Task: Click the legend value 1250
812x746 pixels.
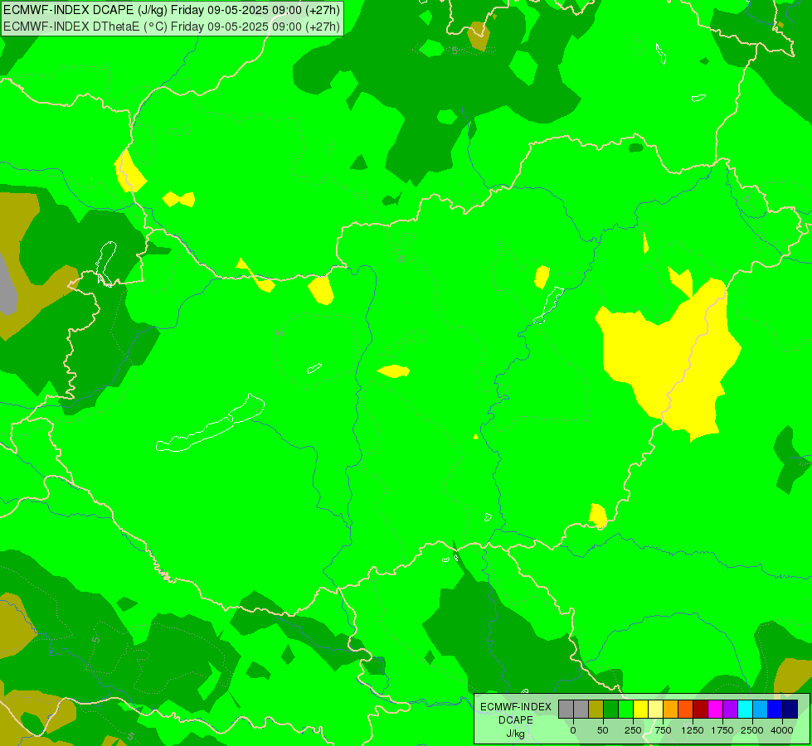Action: click(x=693, y=730)
